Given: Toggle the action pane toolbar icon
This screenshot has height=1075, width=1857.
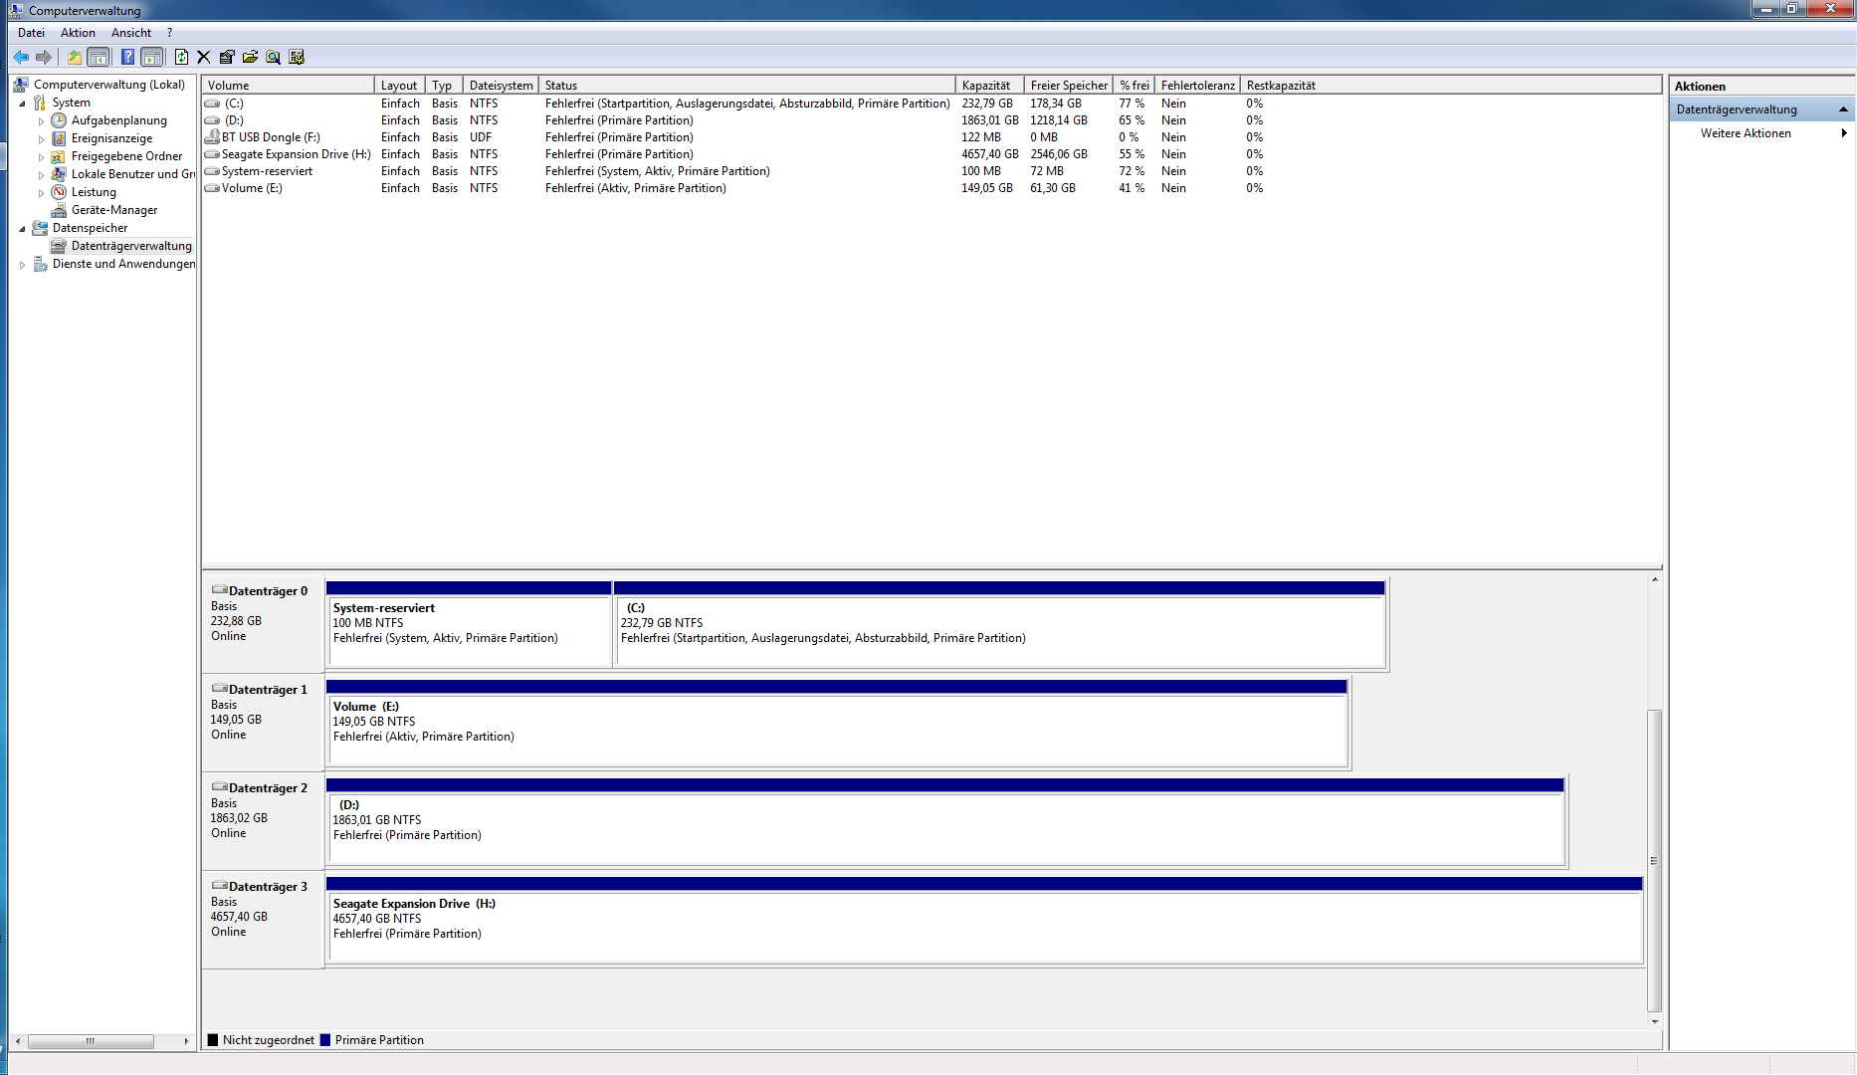Looking at the screenshot, I should (152, 57).
